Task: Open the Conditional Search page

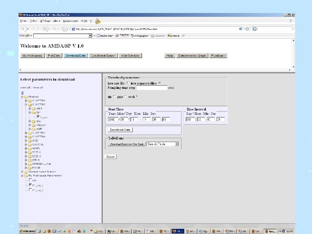Action: click(x=103, y=56)
